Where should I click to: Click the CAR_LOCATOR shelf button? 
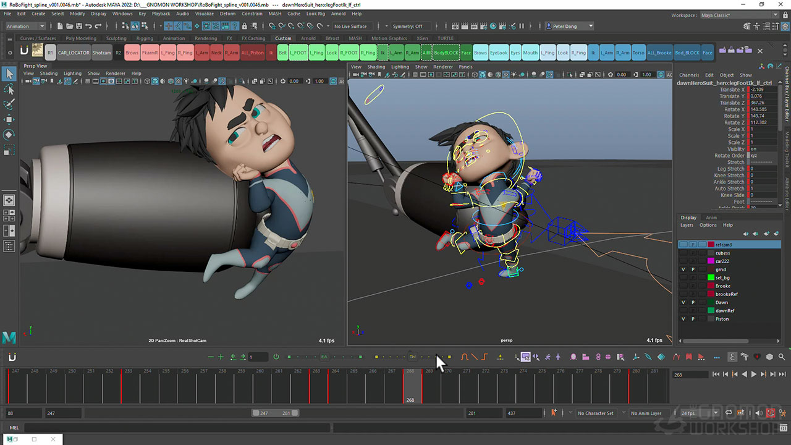74,53
